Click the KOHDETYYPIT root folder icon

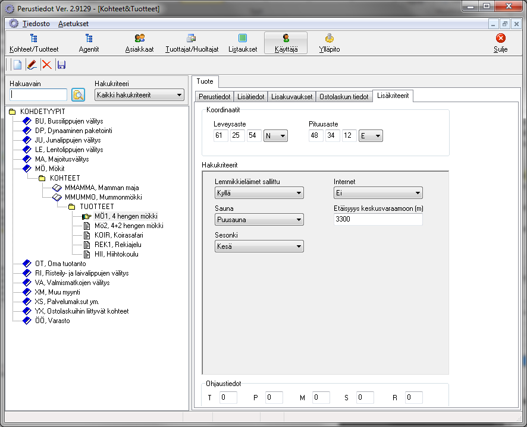tap(12, 112)
